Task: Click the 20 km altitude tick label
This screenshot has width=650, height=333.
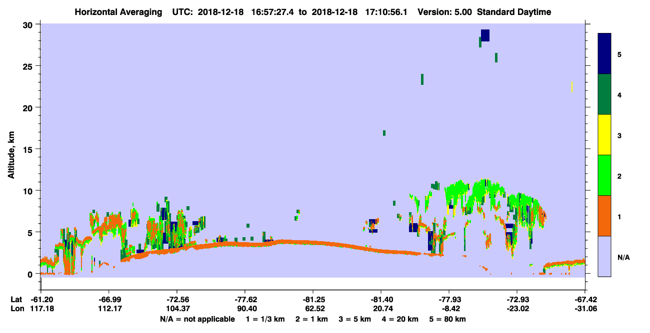Action: tap(29, 108)
